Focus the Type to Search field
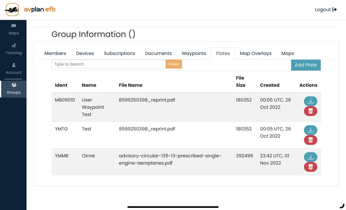Screen dimensions: 346x210 click(108, 64)
